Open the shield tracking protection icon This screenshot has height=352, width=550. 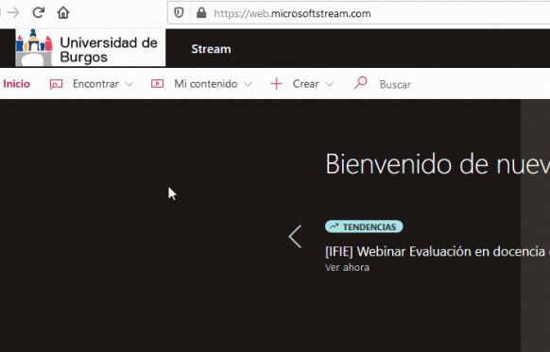[x=179, y=13]
